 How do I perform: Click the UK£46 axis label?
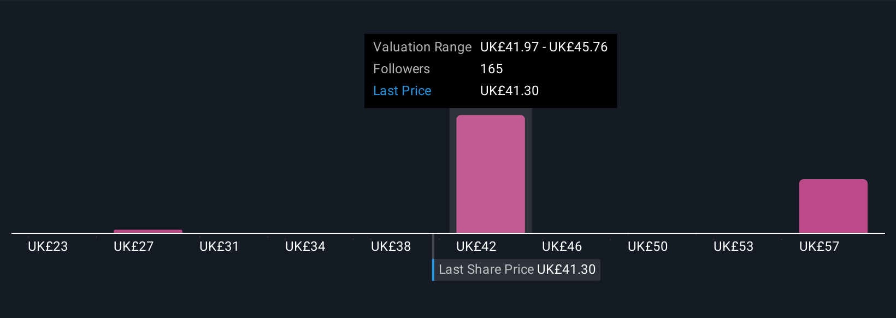(x=562, y=246)
